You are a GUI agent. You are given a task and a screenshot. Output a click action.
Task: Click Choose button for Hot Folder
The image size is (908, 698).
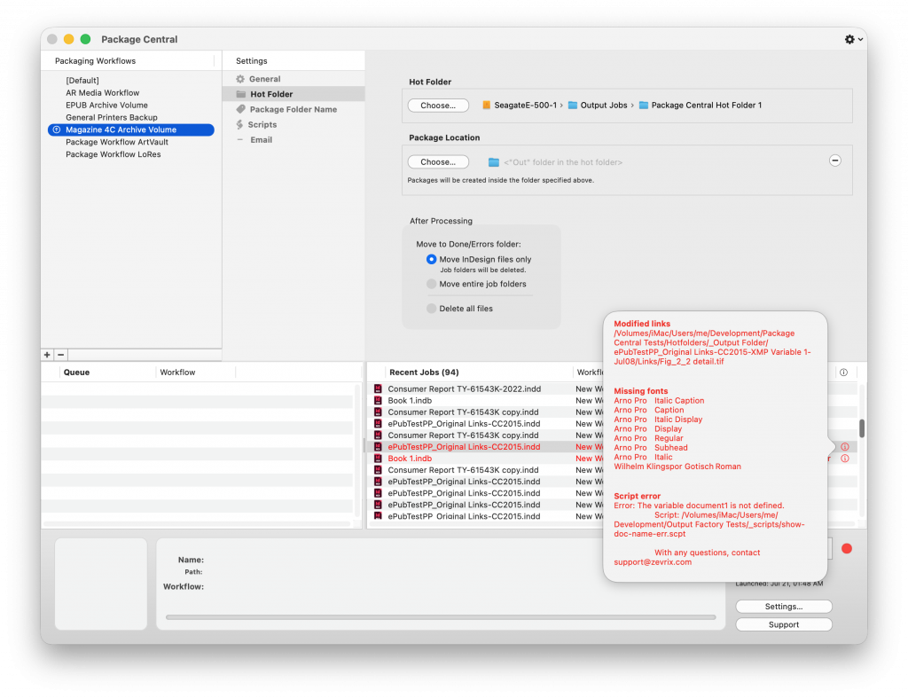438,106
